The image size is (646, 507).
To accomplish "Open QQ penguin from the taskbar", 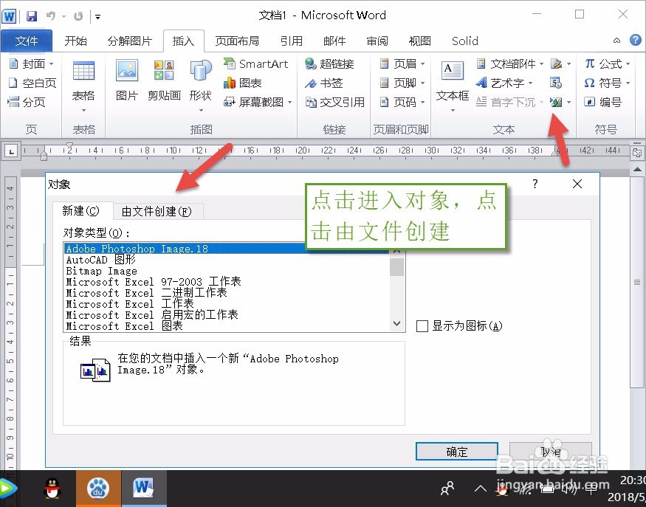I will 52,489.
